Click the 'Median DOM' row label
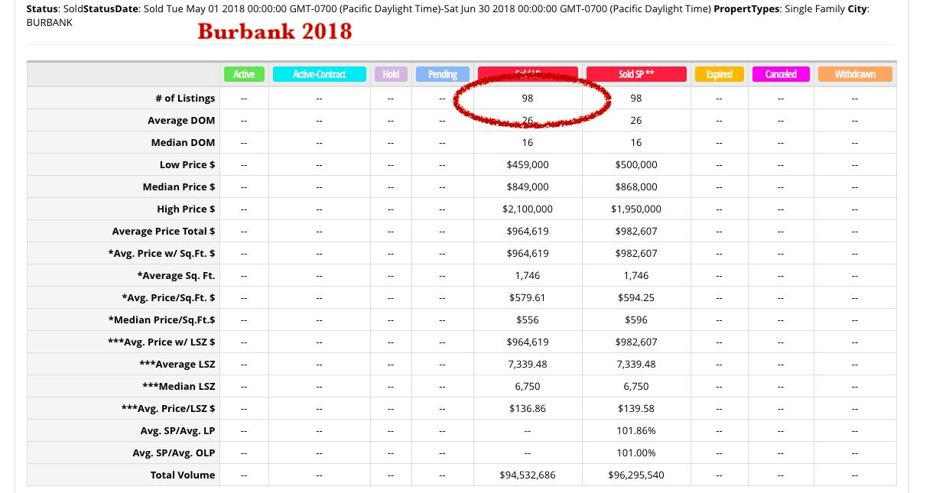 [x=184, y=142]
